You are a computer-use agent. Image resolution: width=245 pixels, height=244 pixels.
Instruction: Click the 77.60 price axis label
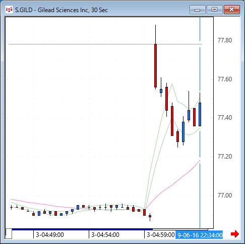(225, 79)
